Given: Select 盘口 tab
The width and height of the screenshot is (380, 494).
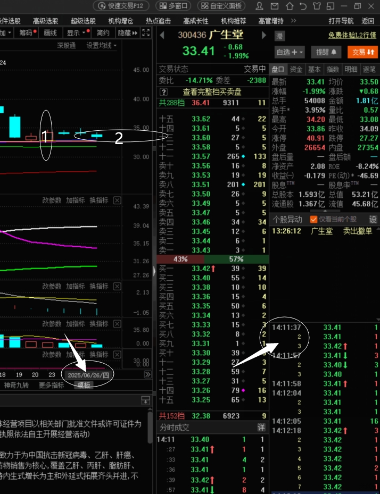Looking at the screenshot, I should point(278,69).
